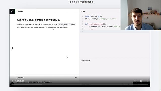161x91 pixels.
Task: Mute the video using the speaker icon
Action: coord(135,81)
